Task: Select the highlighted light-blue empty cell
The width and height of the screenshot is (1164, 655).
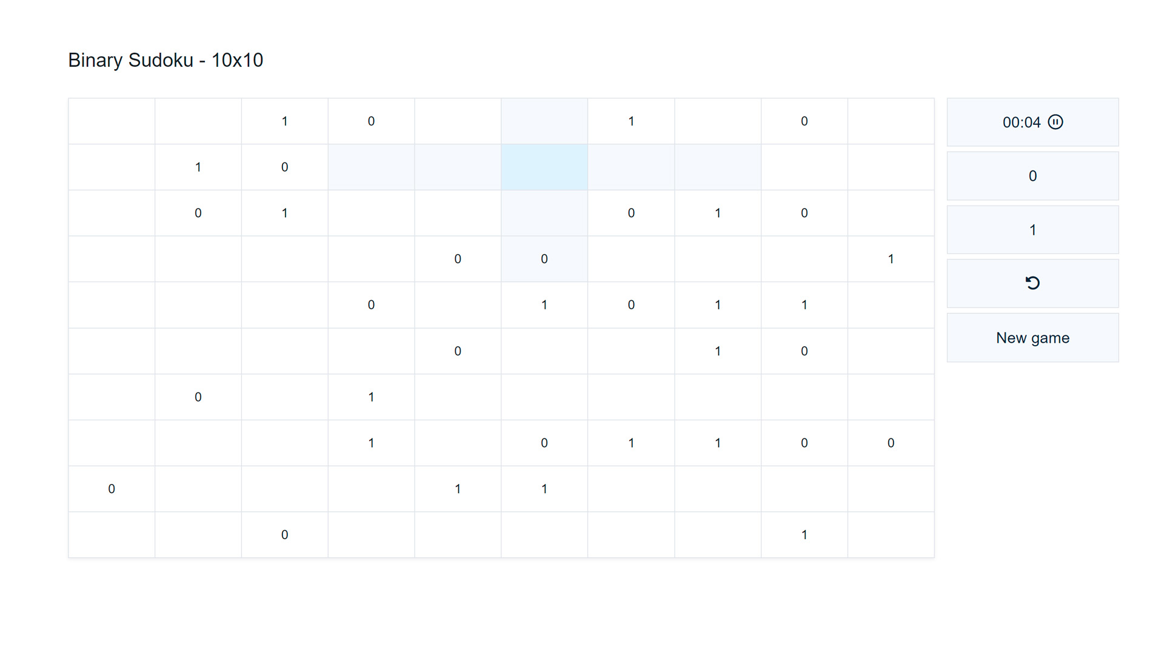Action: [x=544, y=167]
